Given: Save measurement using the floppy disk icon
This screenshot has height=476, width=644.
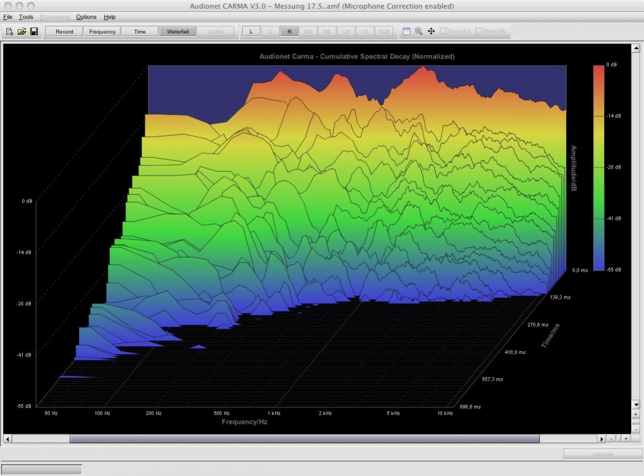Looking at the screenshot, I should pos(34,31).
